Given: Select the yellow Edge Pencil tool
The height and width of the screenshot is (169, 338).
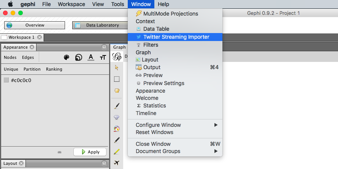Looking at the screenshot, I should 117,152.
